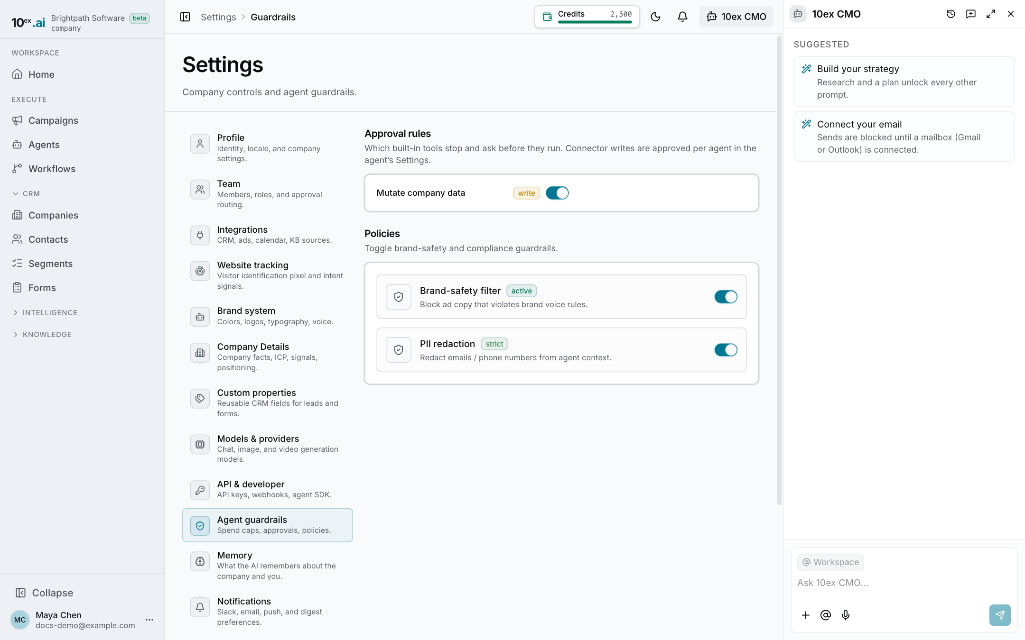Screen dimensions: 1025x640
Task: Click the @ Workspace context chip
Action: click(830, 562)
